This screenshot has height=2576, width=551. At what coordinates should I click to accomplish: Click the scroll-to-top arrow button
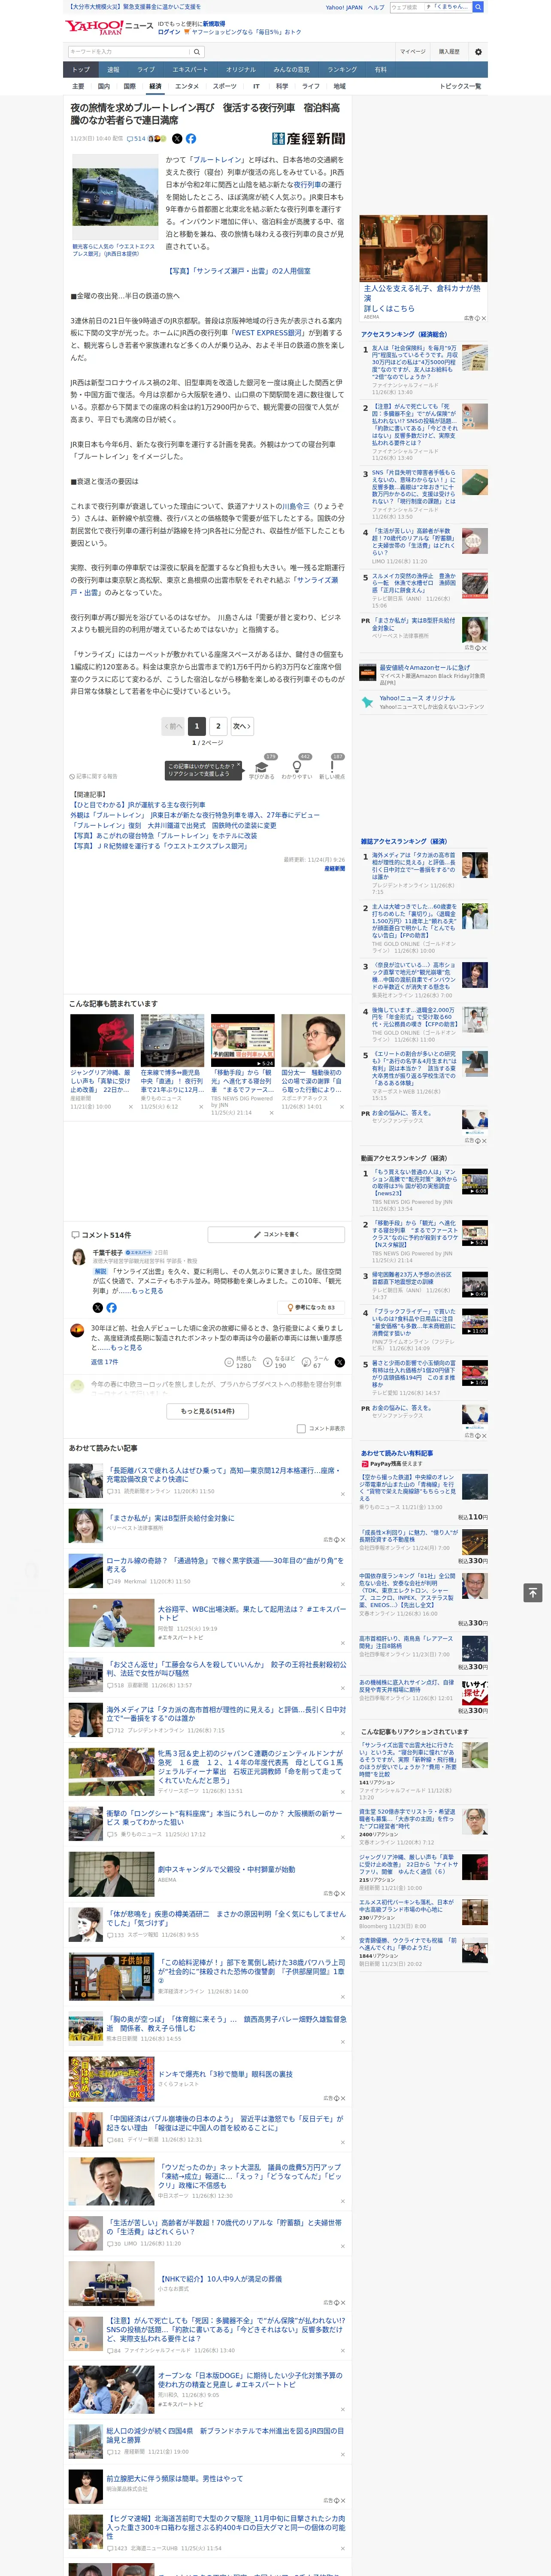pyautogui.click(x=533, y=1592)
